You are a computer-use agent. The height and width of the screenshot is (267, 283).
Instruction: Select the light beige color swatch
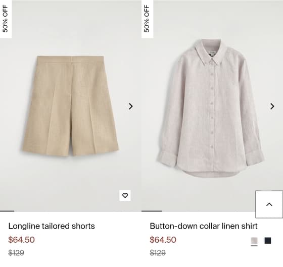tap(254, 241)
